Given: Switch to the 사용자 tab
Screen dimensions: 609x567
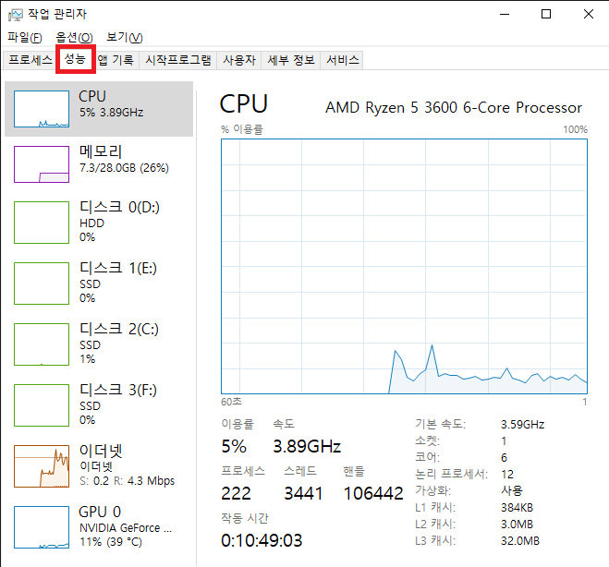Looking at the screenshot, I should click(x=238, y=60).
